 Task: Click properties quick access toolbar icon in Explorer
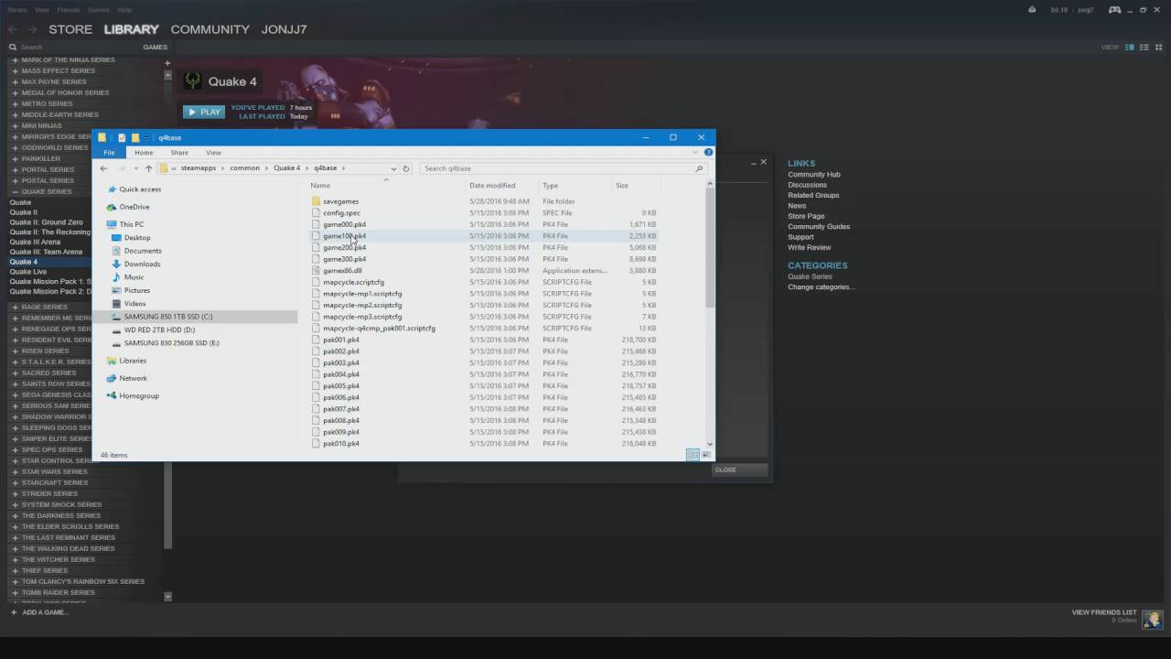(x=122, y=138)
